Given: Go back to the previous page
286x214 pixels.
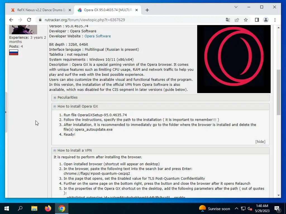Looking at the screenshot, I should tap(11, 20).
